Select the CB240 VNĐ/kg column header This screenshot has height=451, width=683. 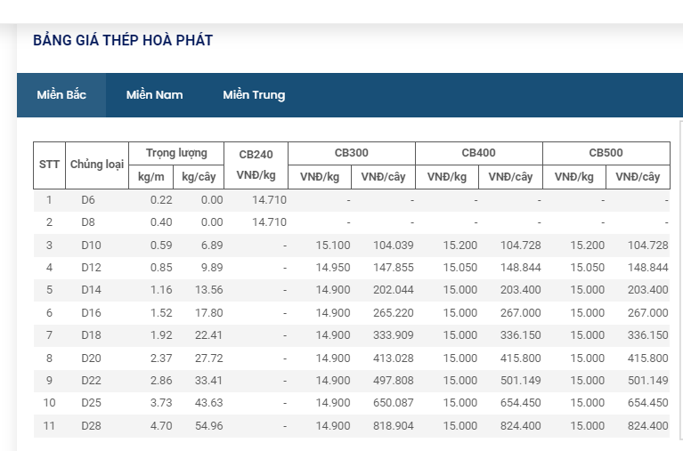tap(256, 165)
